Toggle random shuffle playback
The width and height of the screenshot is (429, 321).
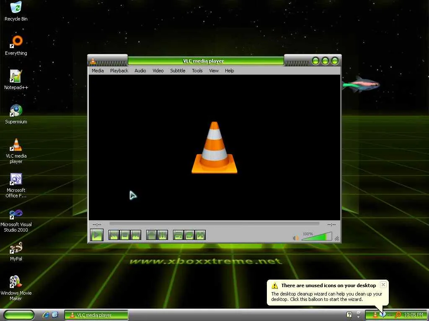coord(200,235)
